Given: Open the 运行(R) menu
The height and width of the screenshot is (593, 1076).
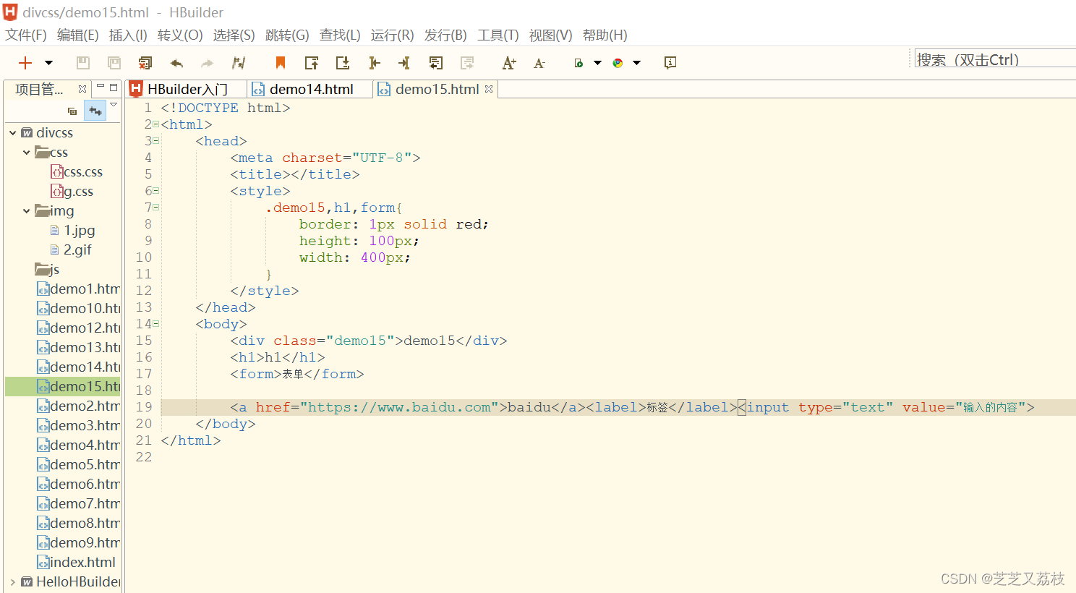Looking at the screenshot, I should pyautogui.click(x=393, y=35).
